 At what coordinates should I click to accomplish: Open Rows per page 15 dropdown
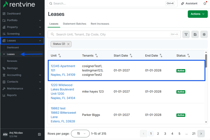tap(80, 133)
